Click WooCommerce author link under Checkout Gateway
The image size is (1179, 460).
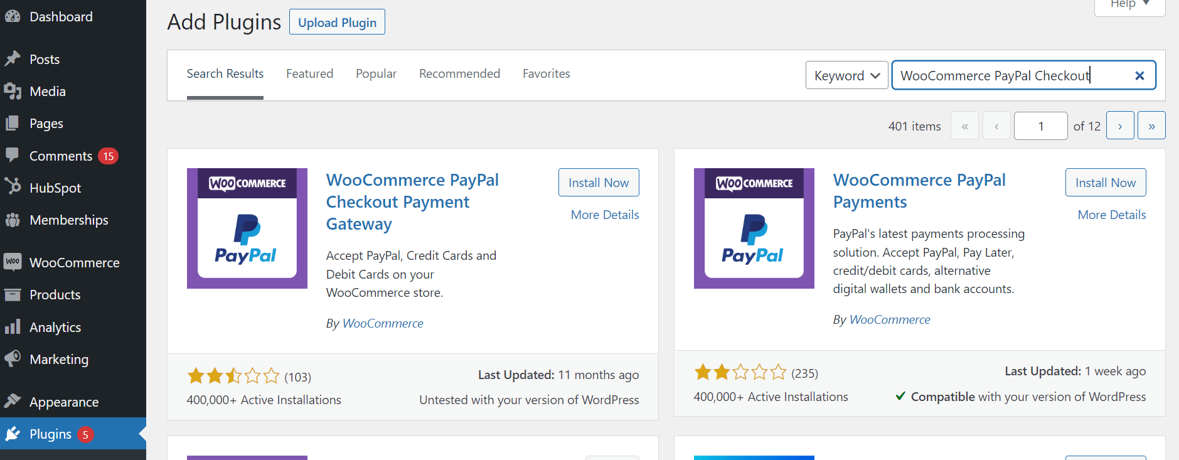point(383,323)
